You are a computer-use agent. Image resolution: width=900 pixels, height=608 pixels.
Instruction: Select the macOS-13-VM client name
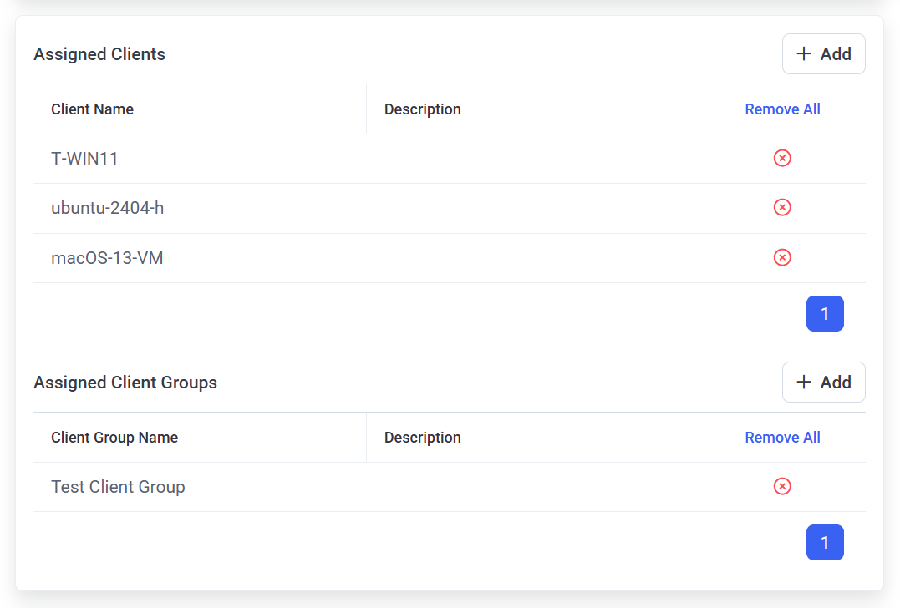click(107, 258)
